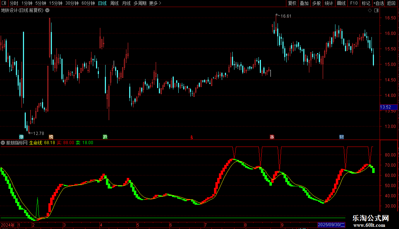This screenshot has width=399, height=229.
Task: Click the 涨 event marker icon
Action: [x=272, y=137]
